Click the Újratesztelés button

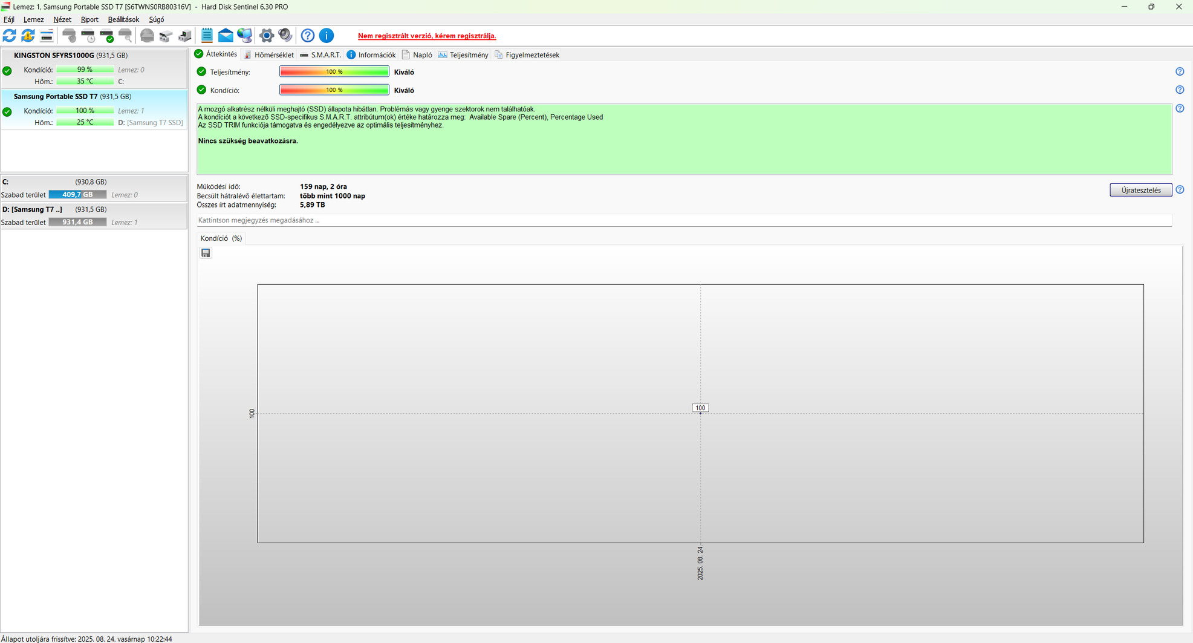pos(1140,190)
